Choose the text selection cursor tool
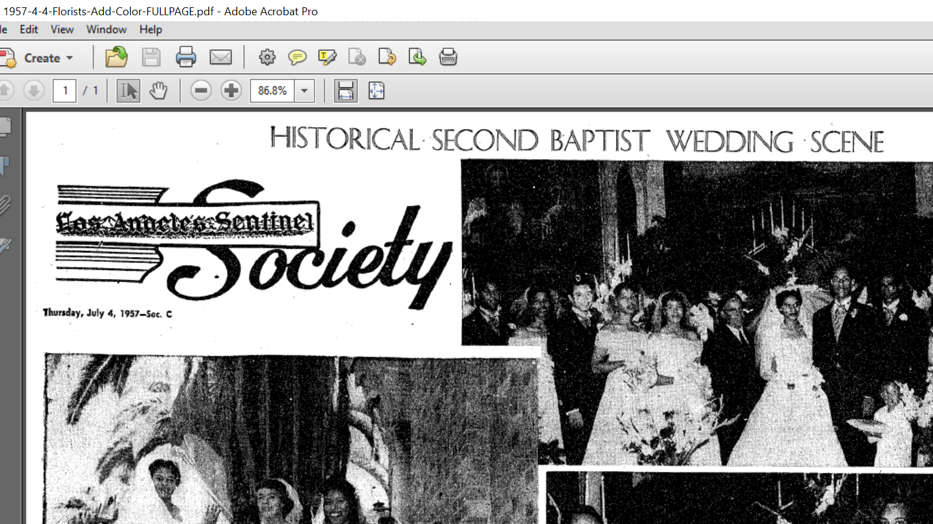 tap(128, 91)
